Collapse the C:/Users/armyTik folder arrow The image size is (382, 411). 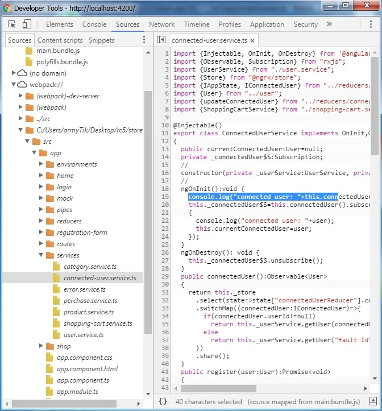tap(20, 130)
